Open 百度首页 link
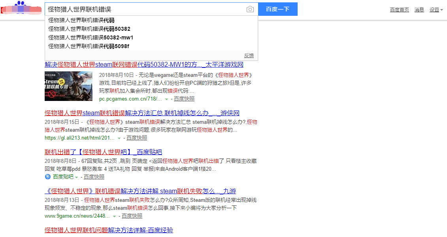Image resolution: width=447 pixels, height=237 pixels. pyautogui.click(x=400, y=10)
